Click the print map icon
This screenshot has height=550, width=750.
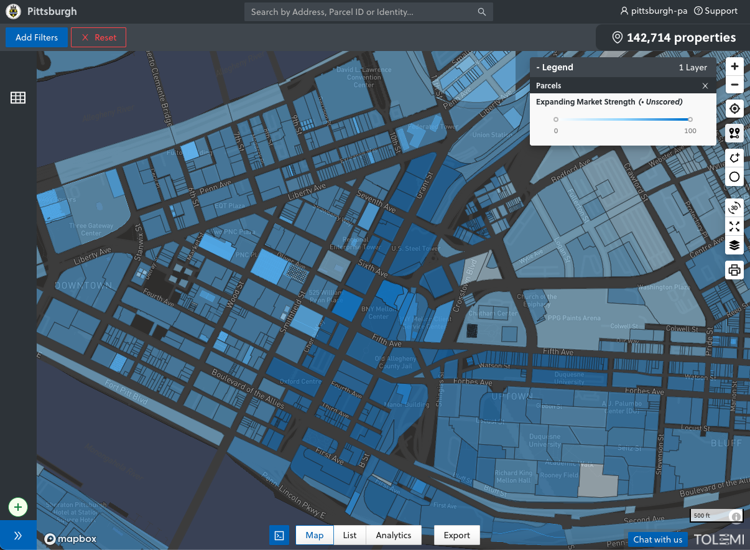(x=734, y=270)
